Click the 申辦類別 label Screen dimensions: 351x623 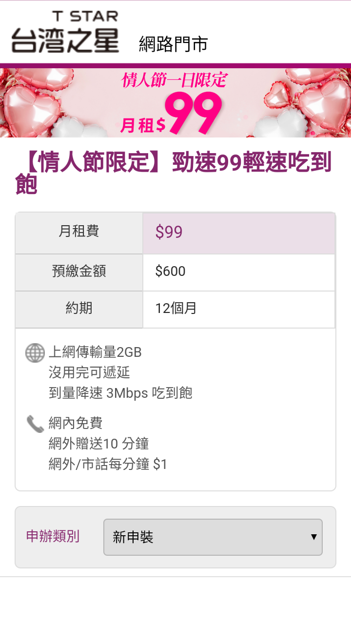coord(53,536)
